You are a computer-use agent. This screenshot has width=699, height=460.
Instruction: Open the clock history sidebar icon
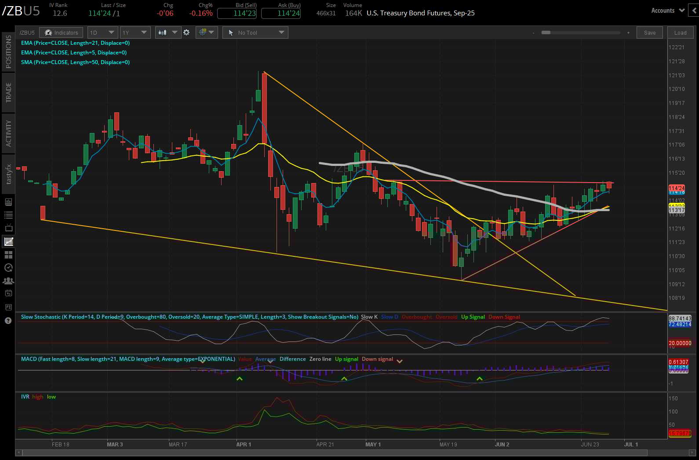[8, 268]
